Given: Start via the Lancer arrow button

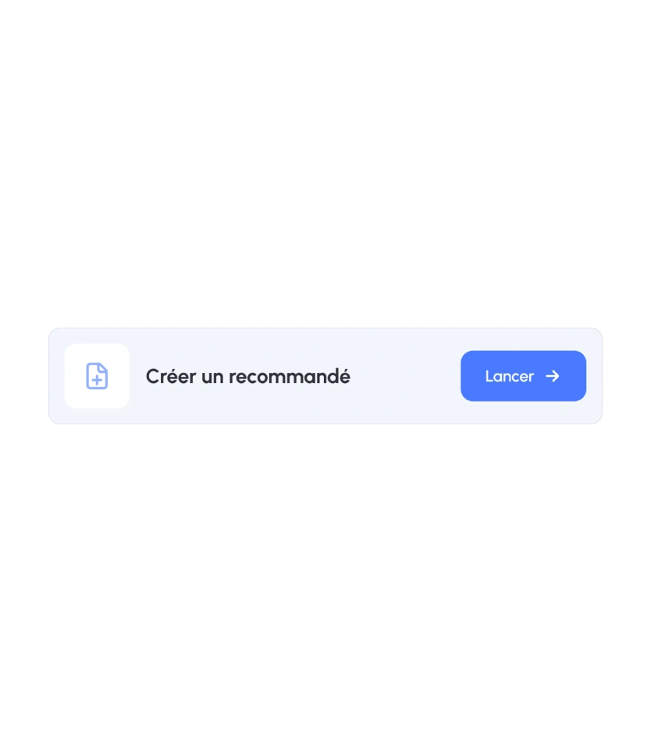Looking at the screenshot, I should 524,376.
